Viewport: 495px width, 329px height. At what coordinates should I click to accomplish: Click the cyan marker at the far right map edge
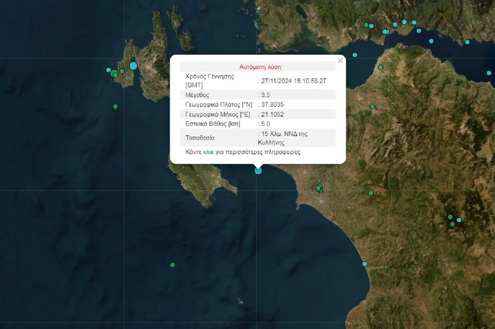[489, 73]
